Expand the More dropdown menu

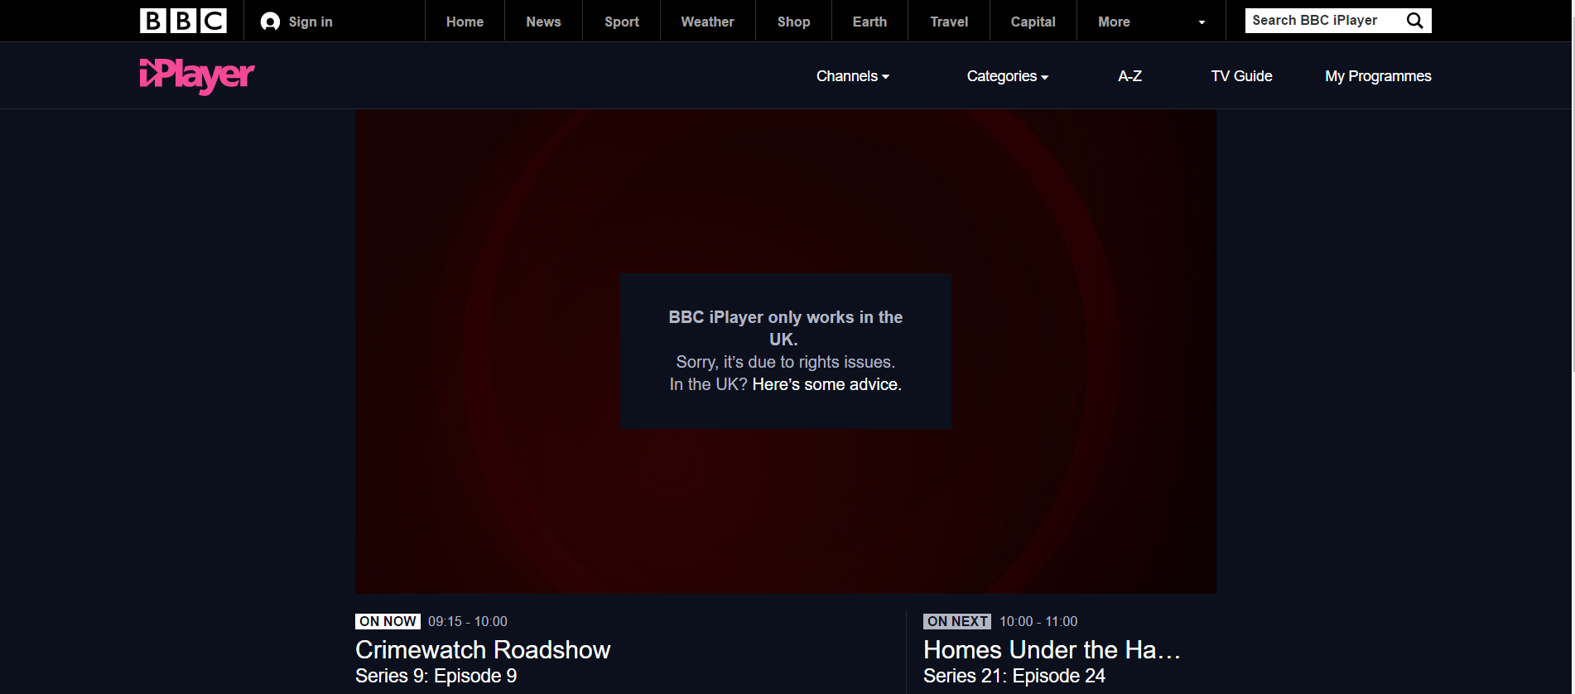[x=1151, y=22]
